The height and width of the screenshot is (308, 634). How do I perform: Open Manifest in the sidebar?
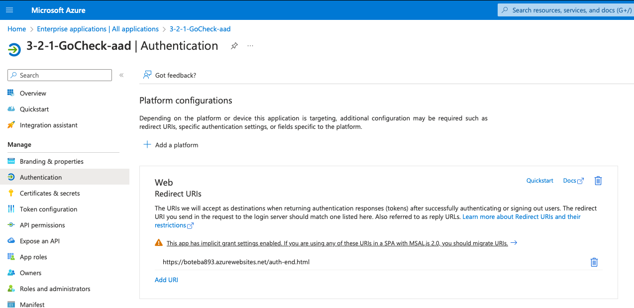click(x=32, y=305)
